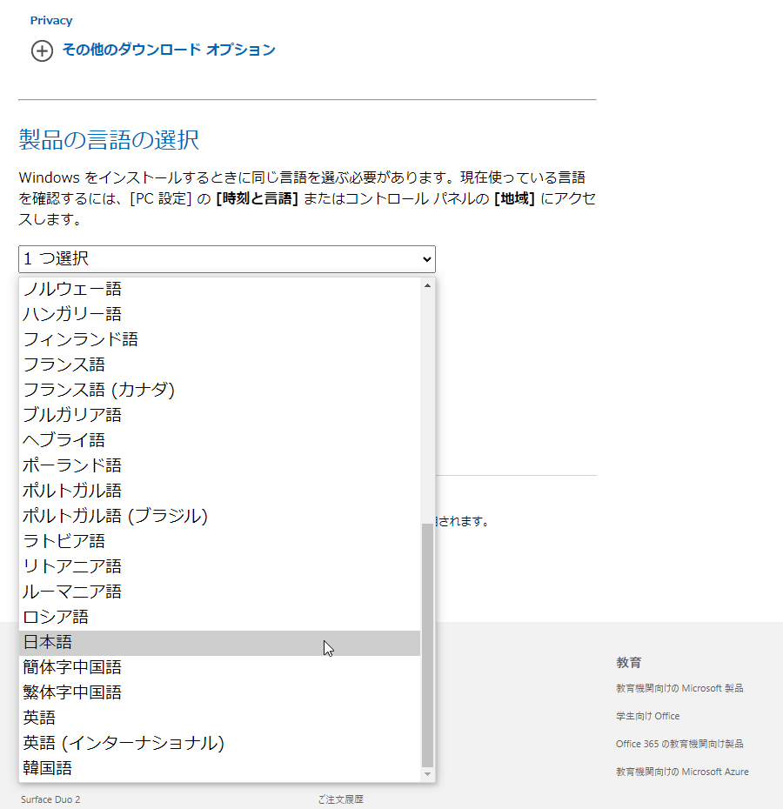The height and width of the screenshot is (809, 783).
Task: Click the dropdown list scroll-up arrow
Action: click(427, 285)
